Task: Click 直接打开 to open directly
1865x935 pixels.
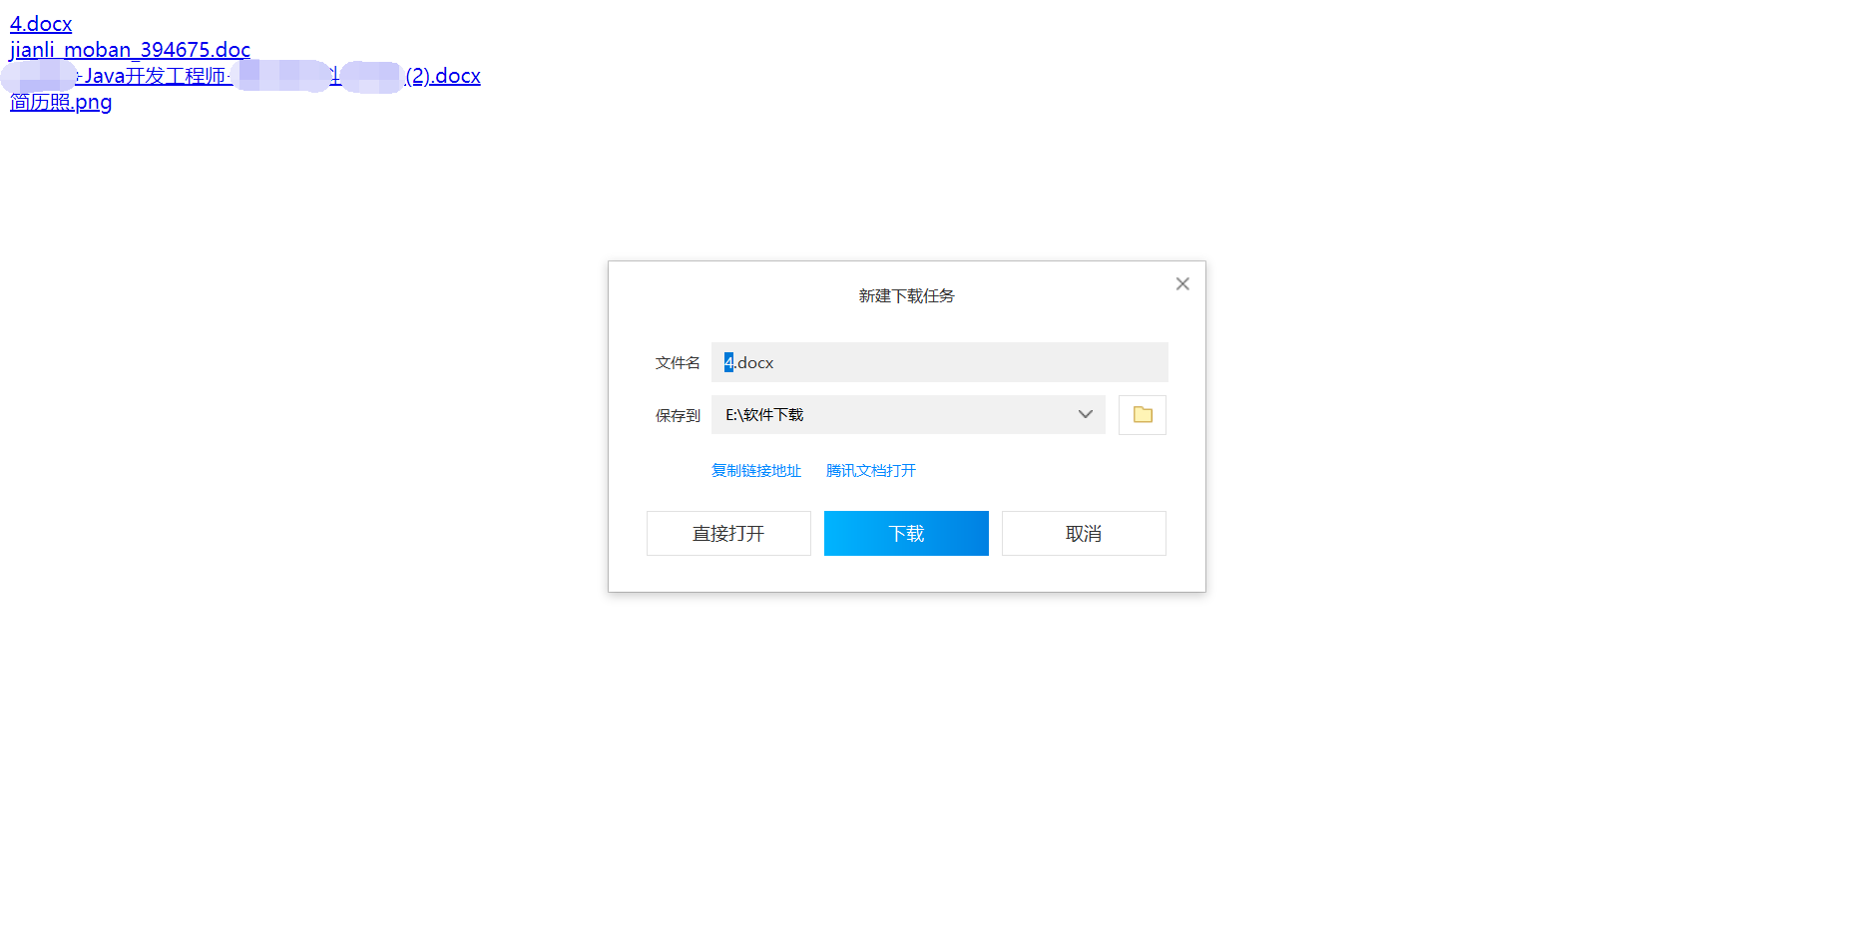Action: (728, 533)
